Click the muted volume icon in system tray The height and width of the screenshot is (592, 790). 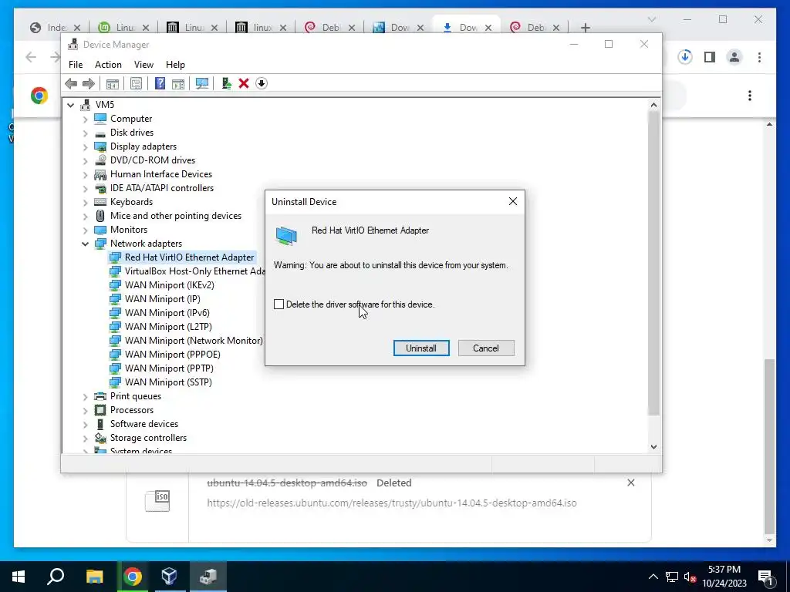point(689,577)
